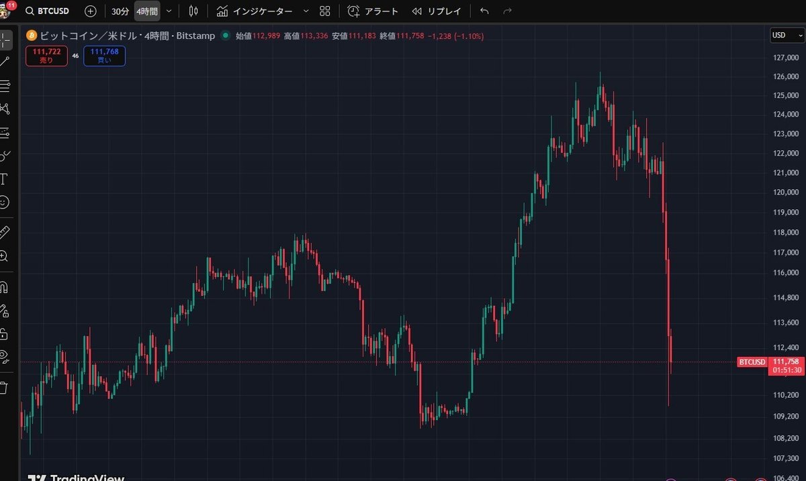
Task: Open the USD currency dropdown
Action: [x=786, y=35]
